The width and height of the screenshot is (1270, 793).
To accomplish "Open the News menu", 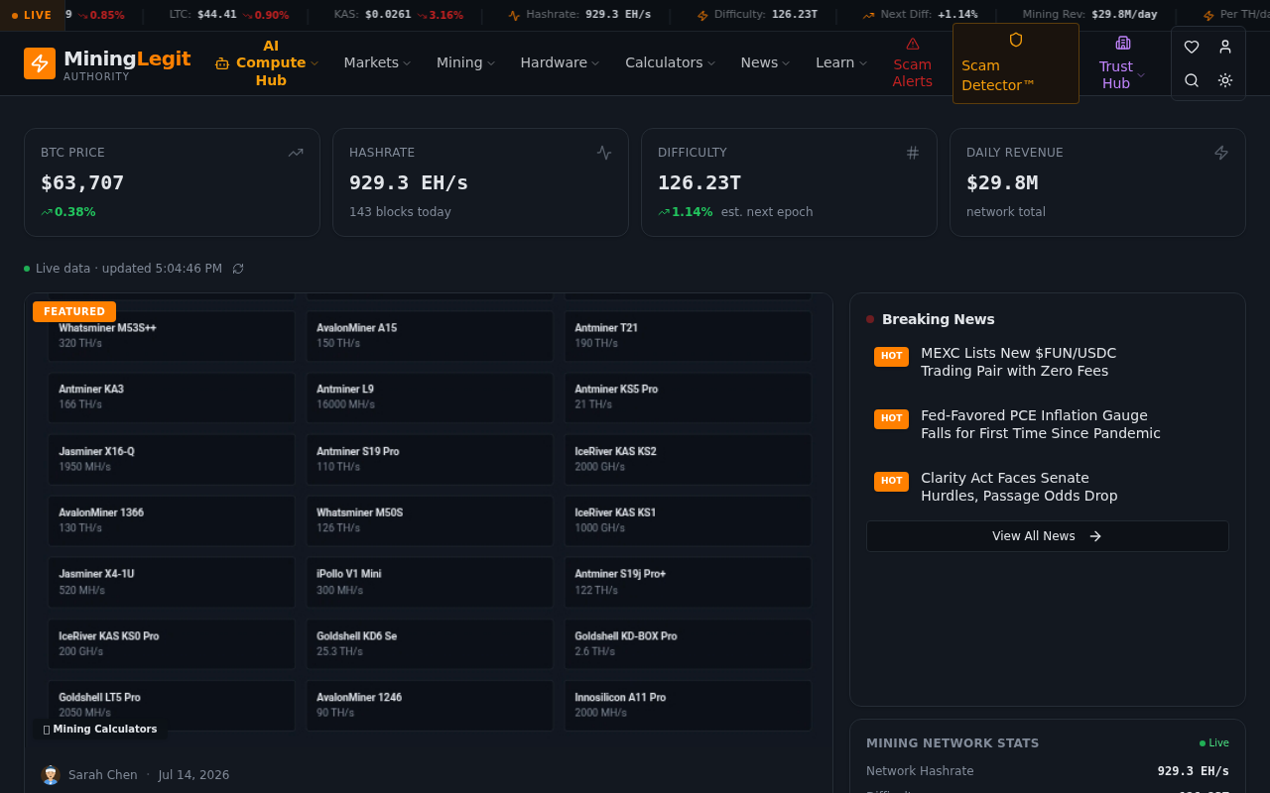I will (765, 62).
